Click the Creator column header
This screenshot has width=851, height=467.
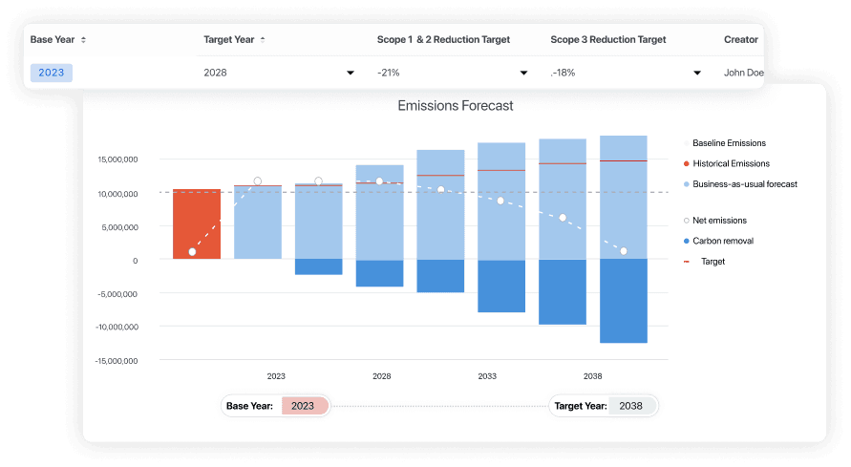(x=741, y=40)
